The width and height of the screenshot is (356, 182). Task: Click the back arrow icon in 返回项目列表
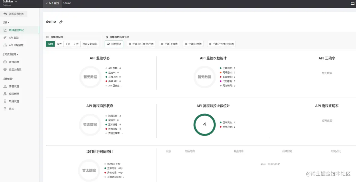(x=5, y=14)
